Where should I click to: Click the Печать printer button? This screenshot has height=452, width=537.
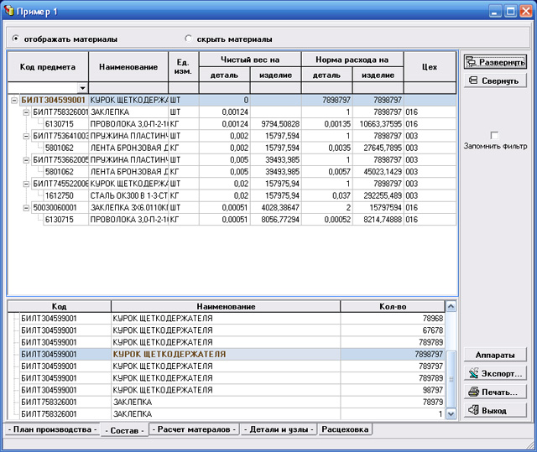495,392
